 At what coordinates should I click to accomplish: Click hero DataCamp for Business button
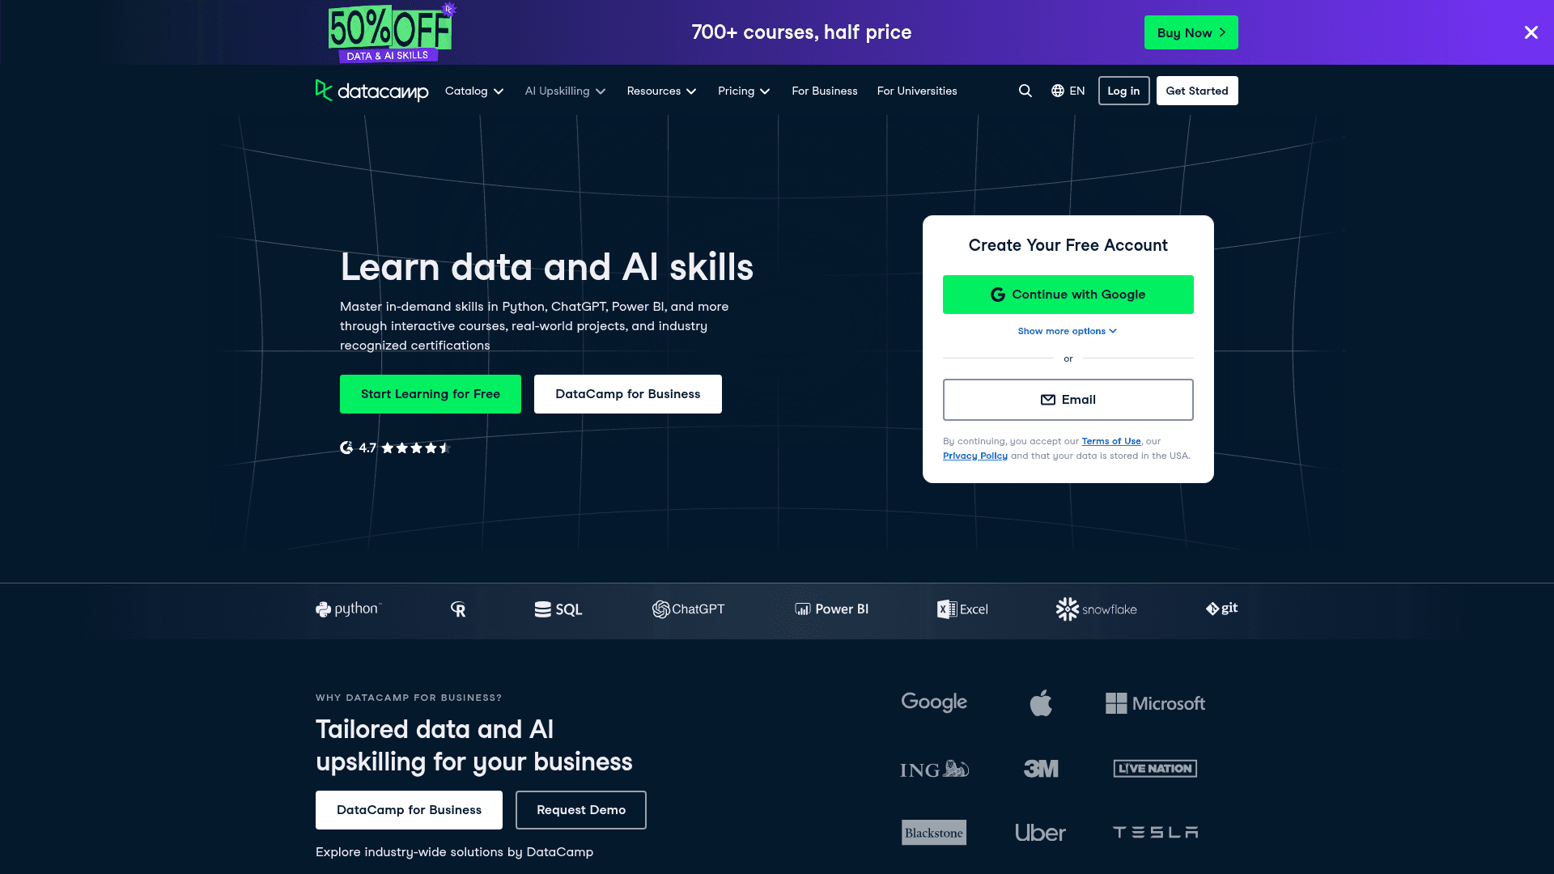tap(628, 394)
